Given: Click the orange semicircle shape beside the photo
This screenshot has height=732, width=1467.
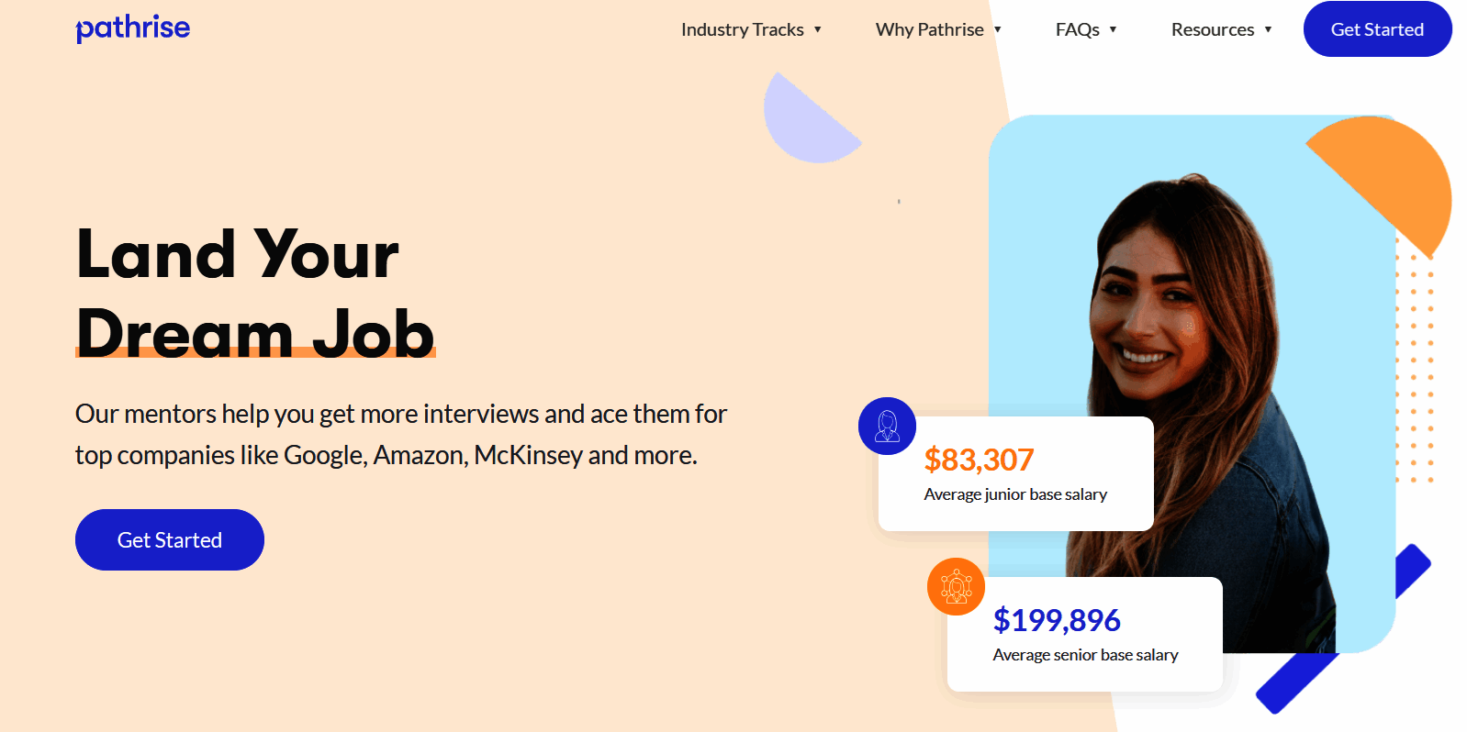Looking at the screenshot, I should [1391, 179].
